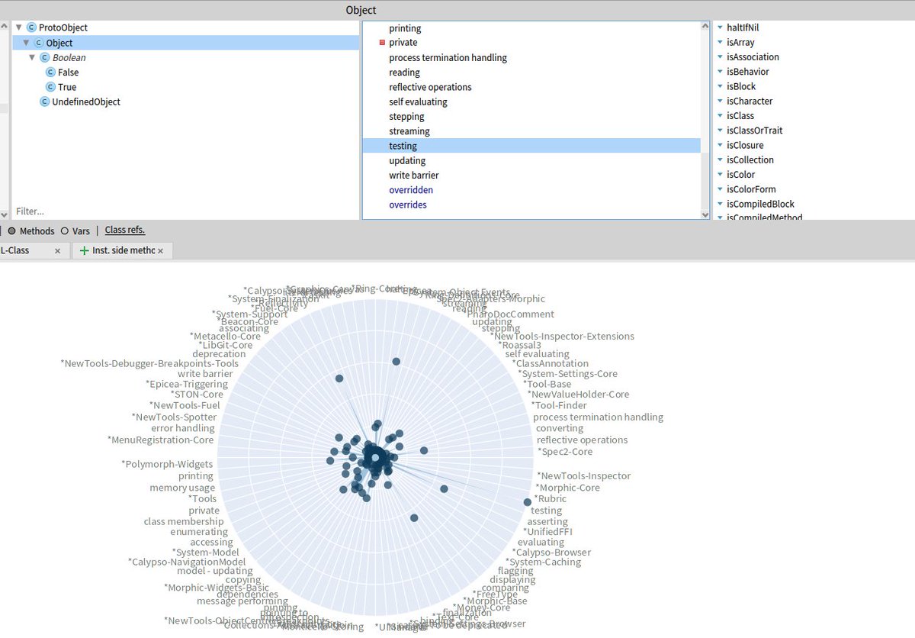Click the arrow icon beside isCollection

click(720, 160)
